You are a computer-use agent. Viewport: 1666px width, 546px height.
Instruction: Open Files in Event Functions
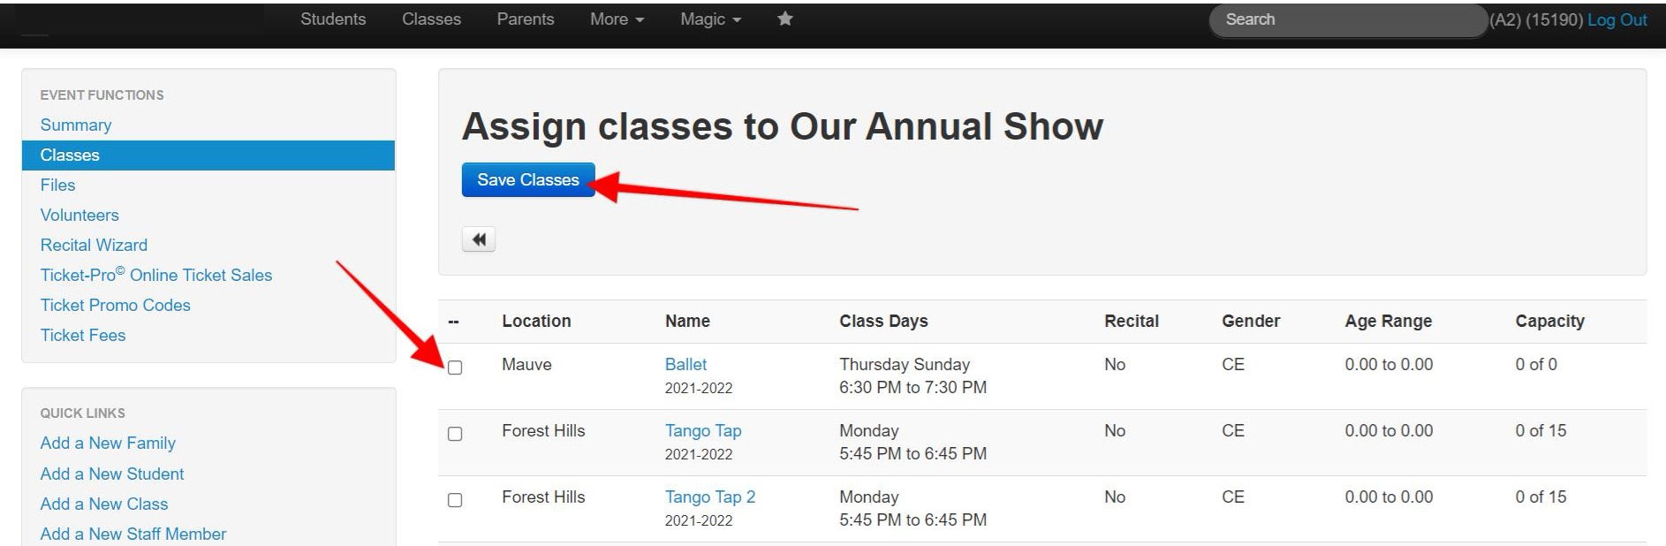point(57,185)
